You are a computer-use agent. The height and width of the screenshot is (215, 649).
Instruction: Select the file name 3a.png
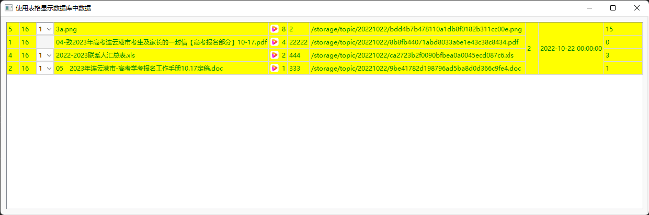click(x=66, y=29)
